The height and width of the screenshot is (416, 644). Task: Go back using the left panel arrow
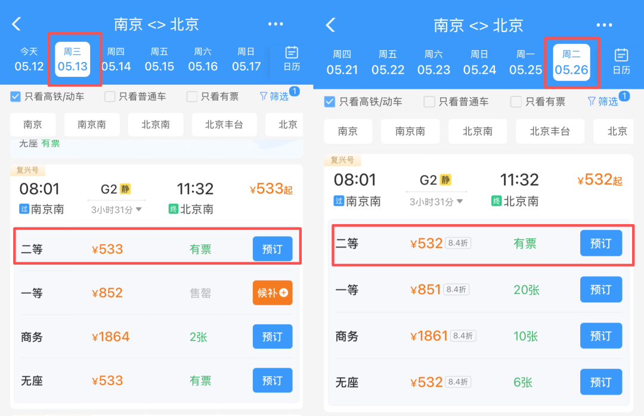[17, 24]
